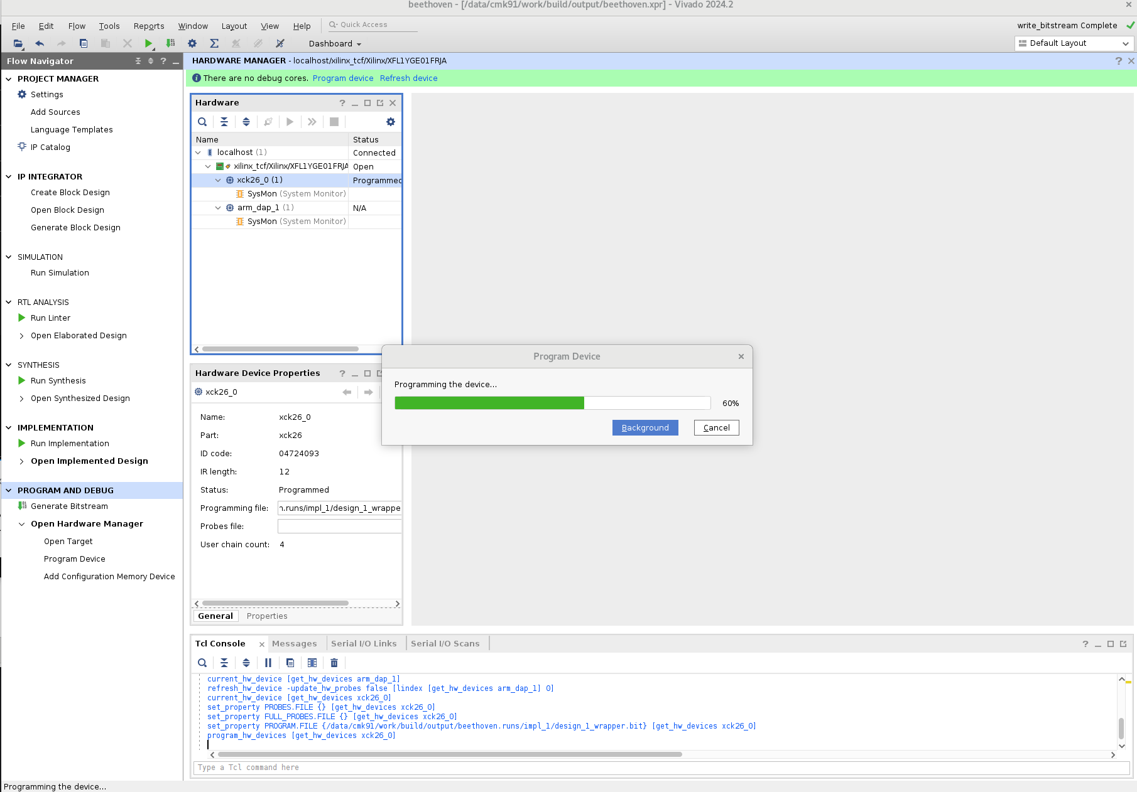
Task: Click Add Configuration Memory Device
Action: [109, 577]
